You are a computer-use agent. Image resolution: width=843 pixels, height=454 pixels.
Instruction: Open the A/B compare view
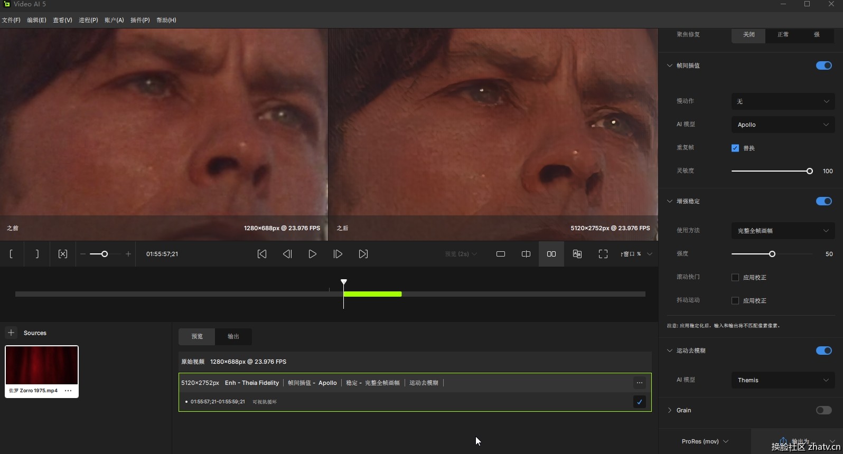point(577,254)
